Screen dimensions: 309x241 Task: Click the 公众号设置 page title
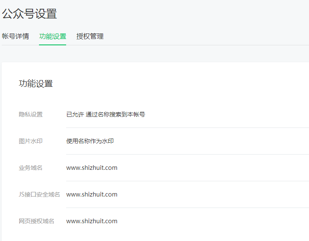tap(29, 14)
